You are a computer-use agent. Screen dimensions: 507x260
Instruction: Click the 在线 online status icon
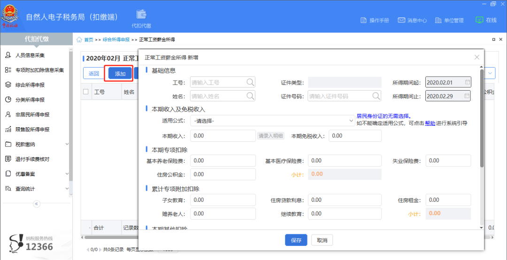pos(479,20)
